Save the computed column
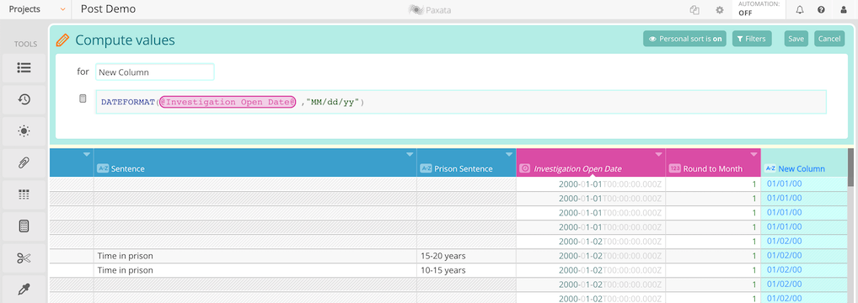 796,39
